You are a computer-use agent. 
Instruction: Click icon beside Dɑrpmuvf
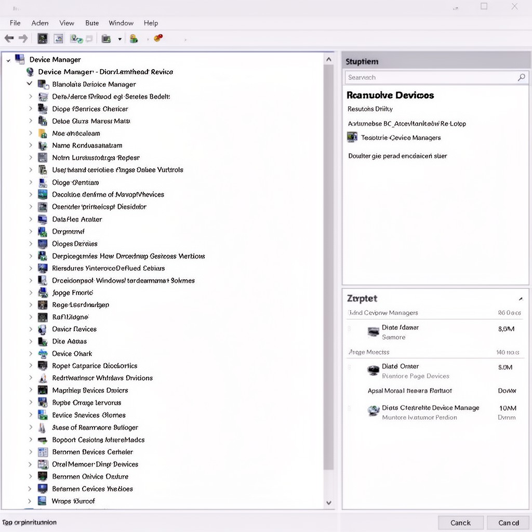[43, 231]
